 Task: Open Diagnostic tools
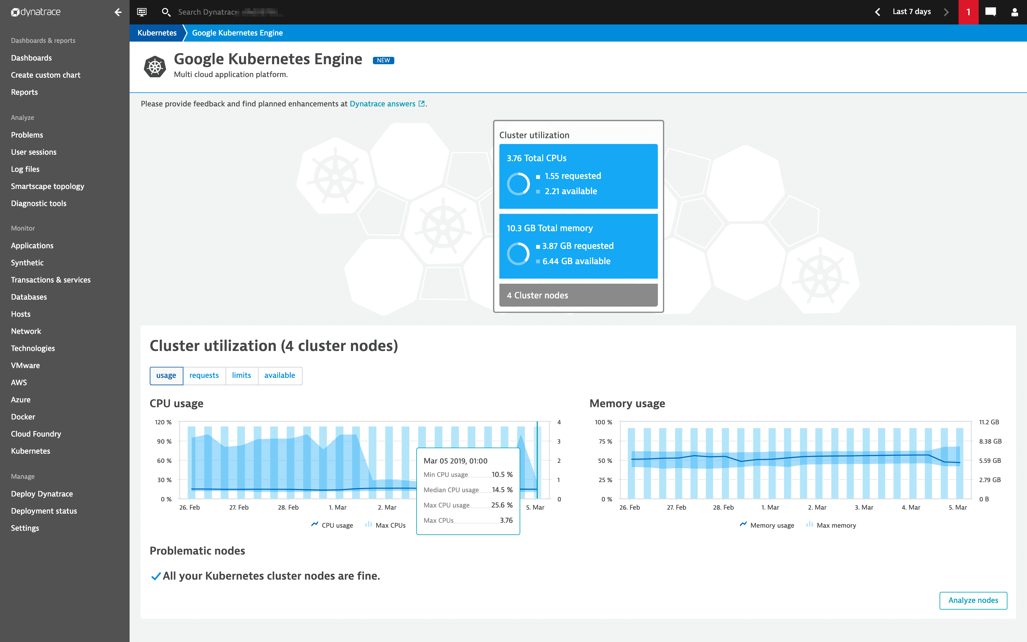click(x=39, y=203)
